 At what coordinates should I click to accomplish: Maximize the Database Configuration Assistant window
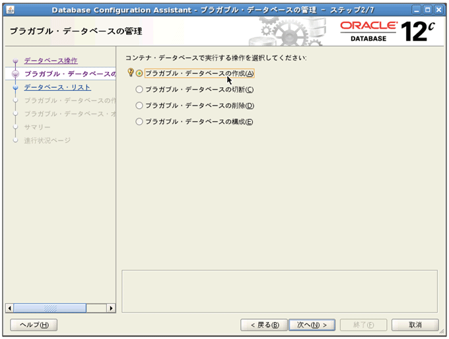(x=427, y=10)
